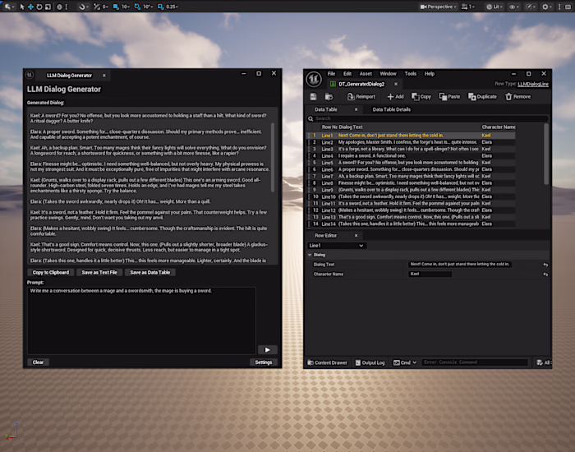Browse to asset in Content Browser icon
This screenshot has height=452, width=575.
pyautogui.click(x=329, y=96)
